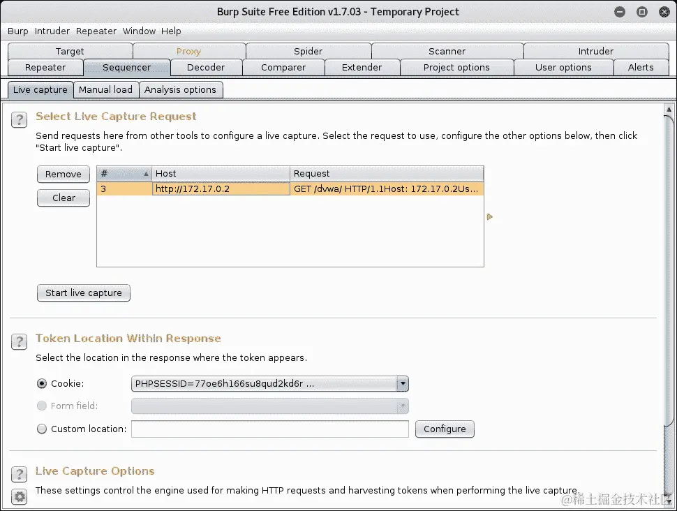Open the Help menu
This screenshot has width=677, height=511.
(171, 31)
